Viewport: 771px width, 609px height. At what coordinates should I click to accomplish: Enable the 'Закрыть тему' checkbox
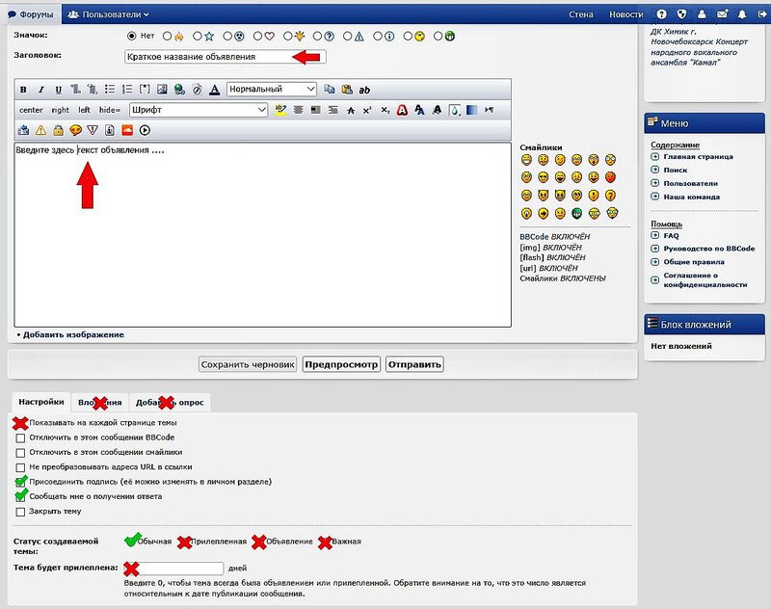click(20, 512)
